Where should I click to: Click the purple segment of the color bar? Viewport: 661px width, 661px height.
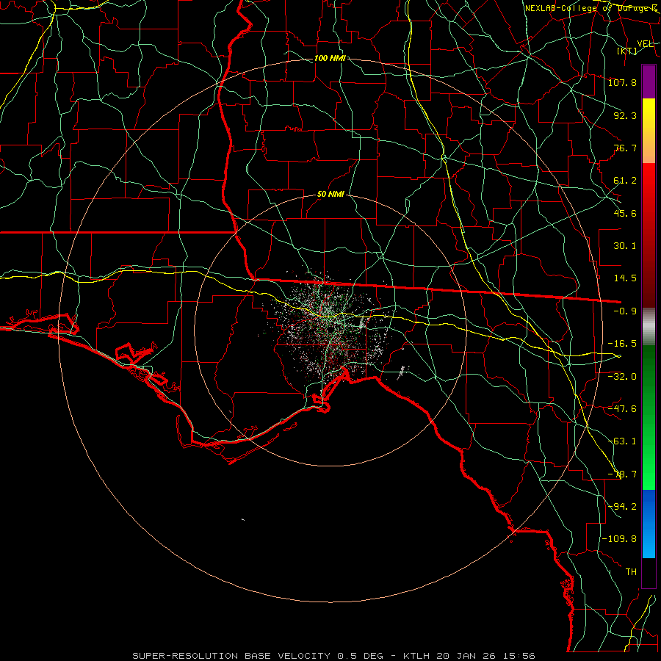pos(649,82)
